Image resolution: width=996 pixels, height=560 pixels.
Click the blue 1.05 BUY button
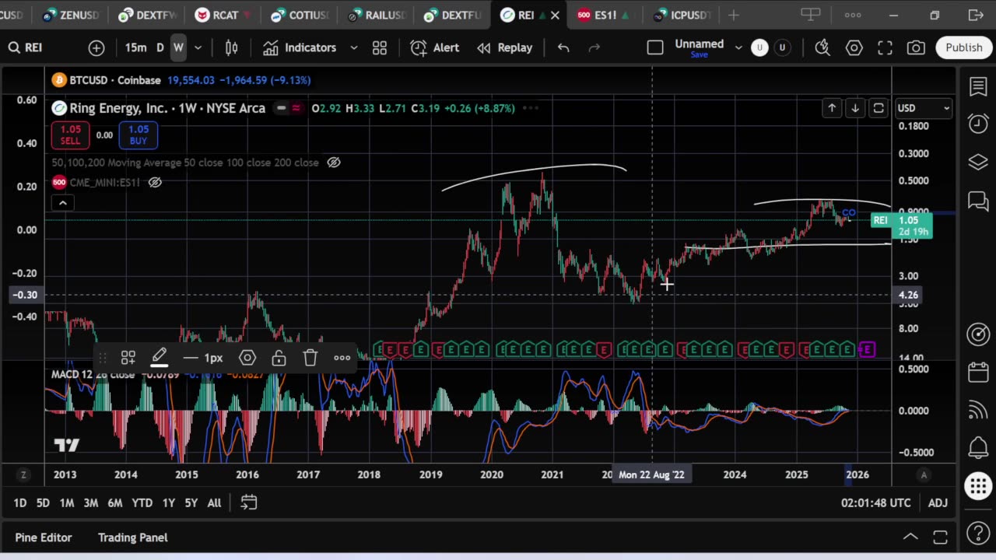pyautogui.click(x=139, y=135)
